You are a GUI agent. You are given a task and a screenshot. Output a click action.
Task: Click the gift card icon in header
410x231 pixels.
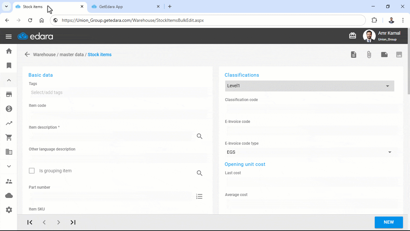[353, 36]
